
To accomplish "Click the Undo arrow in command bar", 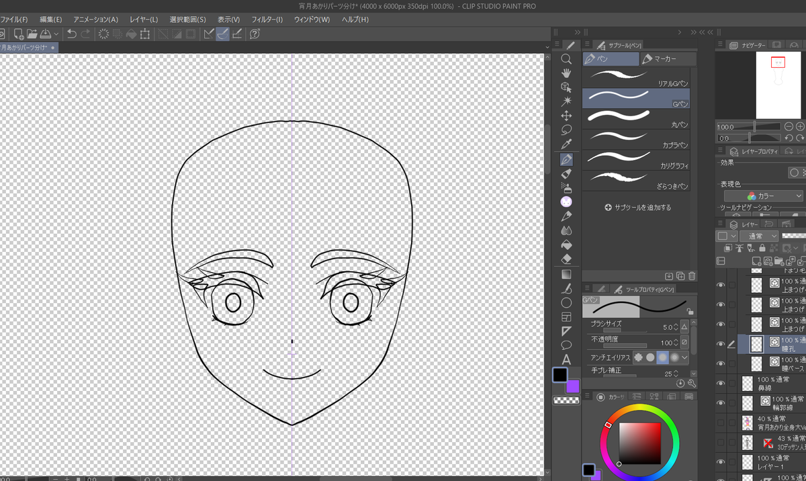I will (x=72, y=34).
